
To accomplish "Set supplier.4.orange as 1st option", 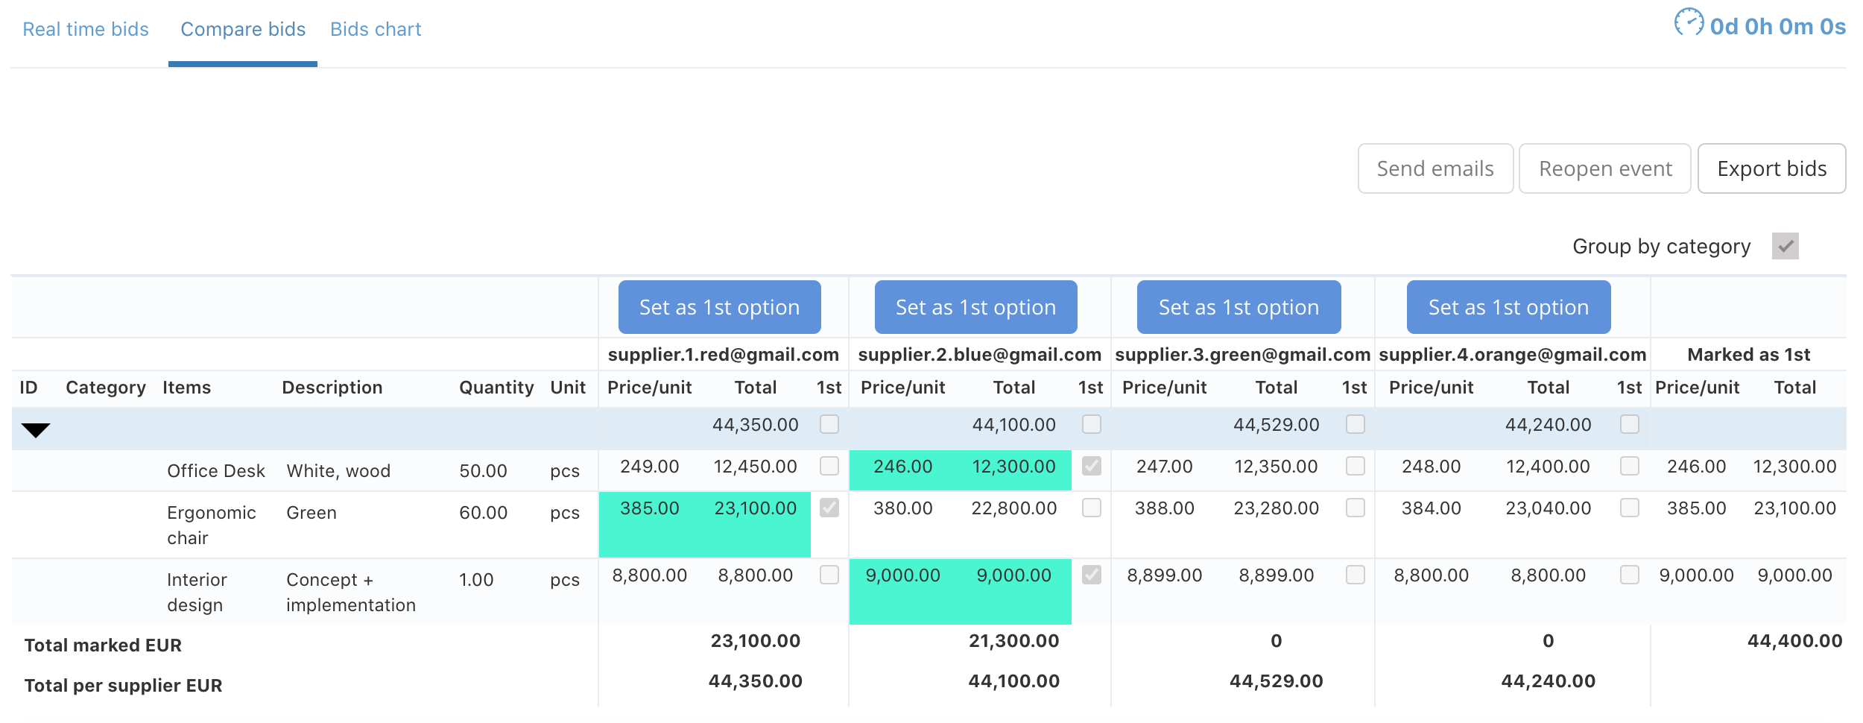I will (x=1508, y=307).
